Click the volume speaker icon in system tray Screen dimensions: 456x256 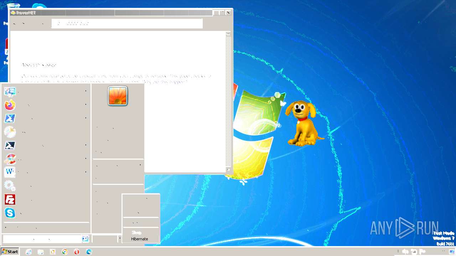click(405, 252)
